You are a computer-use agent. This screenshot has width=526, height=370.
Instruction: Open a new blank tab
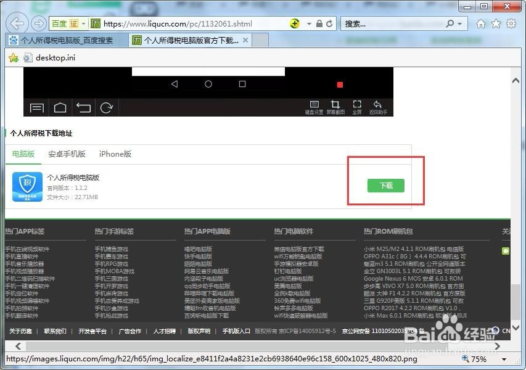point(260,41)
